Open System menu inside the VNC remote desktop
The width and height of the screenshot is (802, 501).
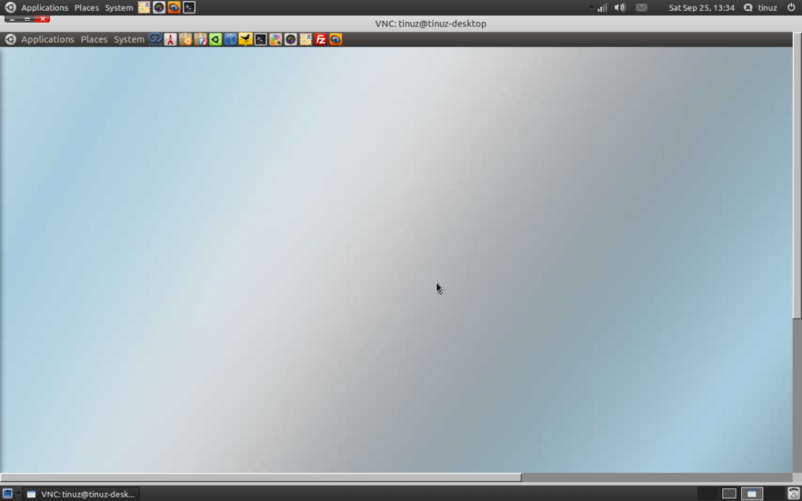click(129, 39)
